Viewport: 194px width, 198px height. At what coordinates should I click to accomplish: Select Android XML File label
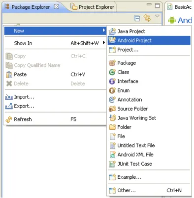click(135, 155)
